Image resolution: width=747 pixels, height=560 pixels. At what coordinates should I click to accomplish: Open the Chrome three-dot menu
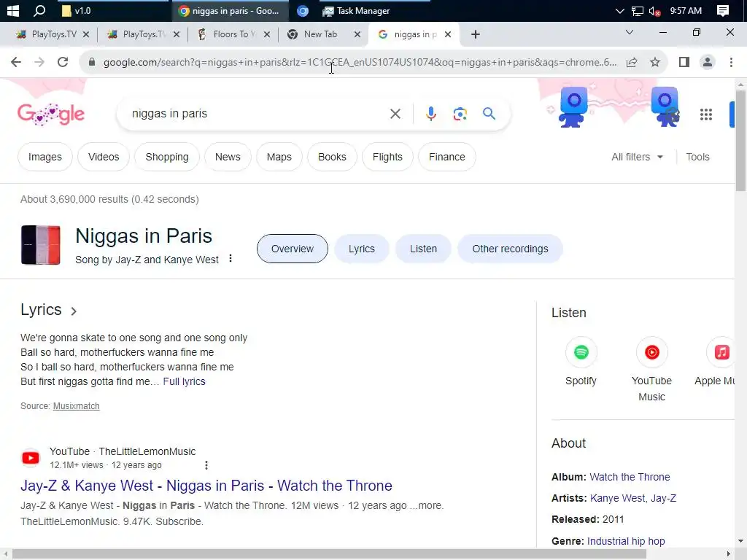(731, 62)
